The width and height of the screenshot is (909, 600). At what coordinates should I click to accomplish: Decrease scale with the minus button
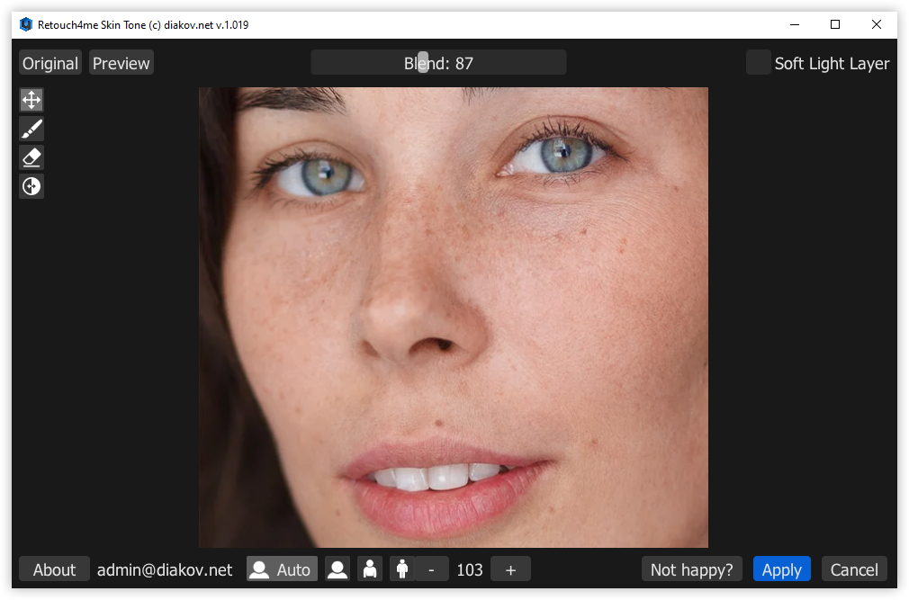coord(431,569)
